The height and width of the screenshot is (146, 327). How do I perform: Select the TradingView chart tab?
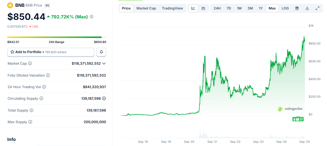pos(172,8)
